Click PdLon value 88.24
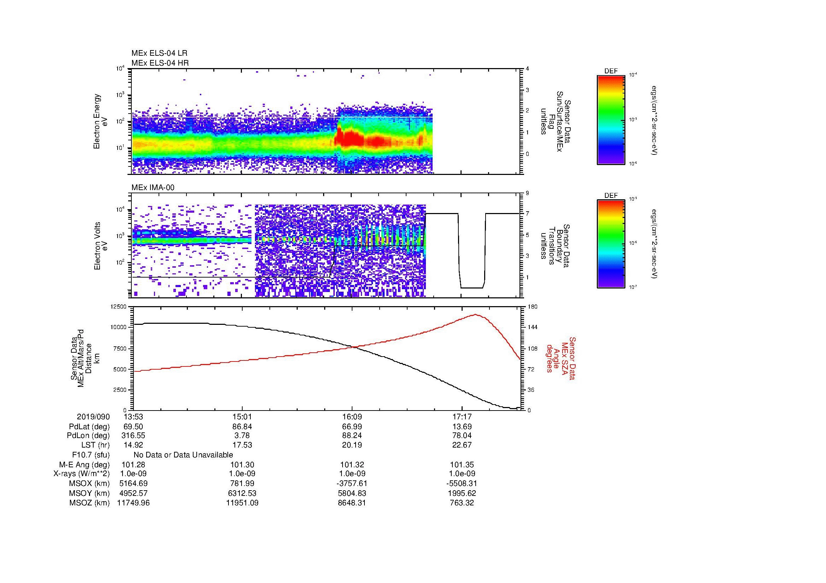Screen dimensions: 826x583 coord(352,435)
